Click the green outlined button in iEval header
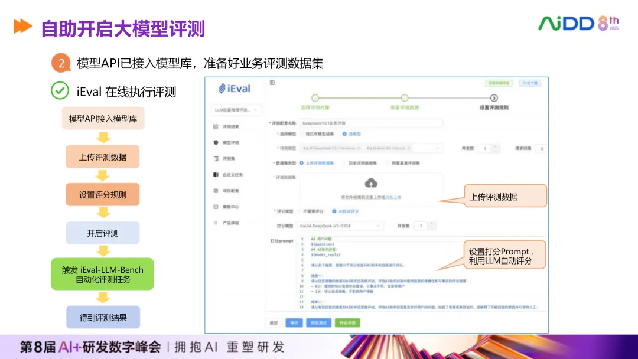Viewport: 638px width, 359px height. point(499,83)
